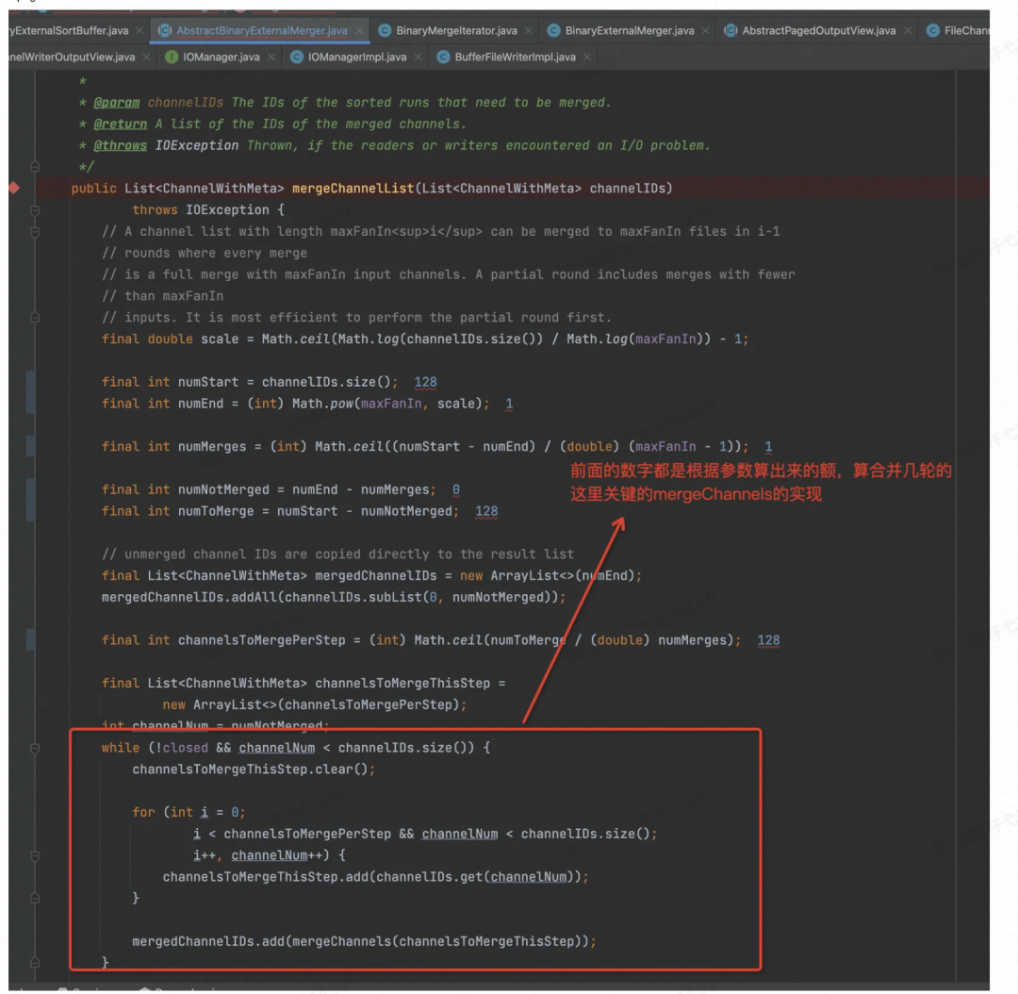This screenshot has width=1018, height=994.
Task: Click abstract class icon on AbstractPagedOutputView tab
Action: tap(731, 30)
